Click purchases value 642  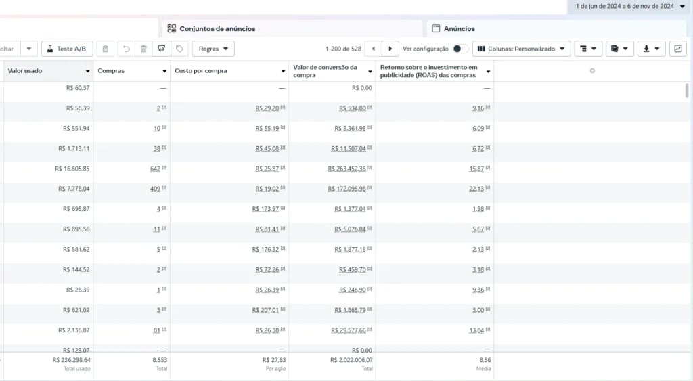pos(155,169)
